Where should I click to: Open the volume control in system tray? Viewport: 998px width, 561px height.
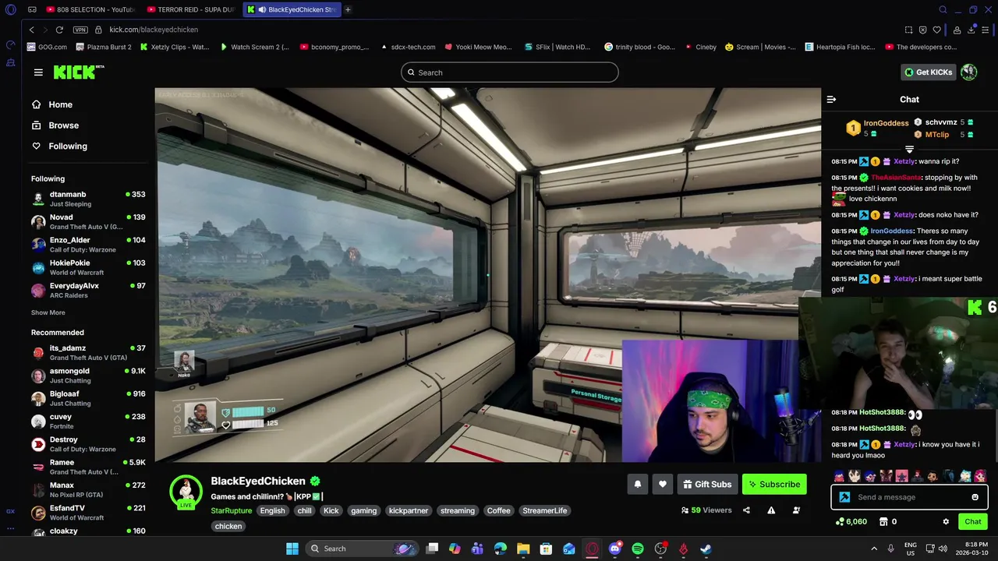pyautogui.click(x=943, y=549)
